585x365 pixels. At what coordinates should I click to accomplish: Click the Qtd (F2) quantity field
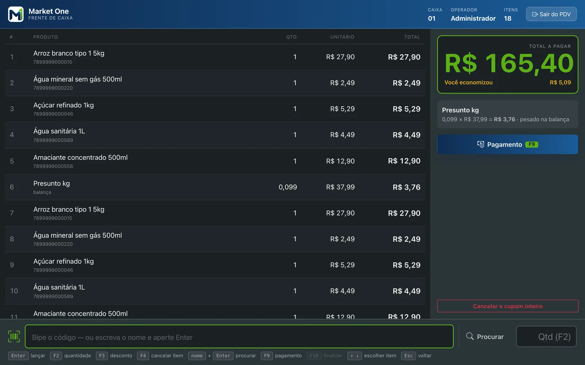[x=546, y=337]
